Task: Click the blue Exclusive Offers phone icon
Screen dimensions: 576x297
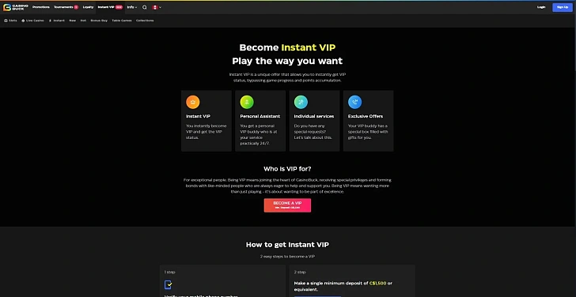Action: 354,102
